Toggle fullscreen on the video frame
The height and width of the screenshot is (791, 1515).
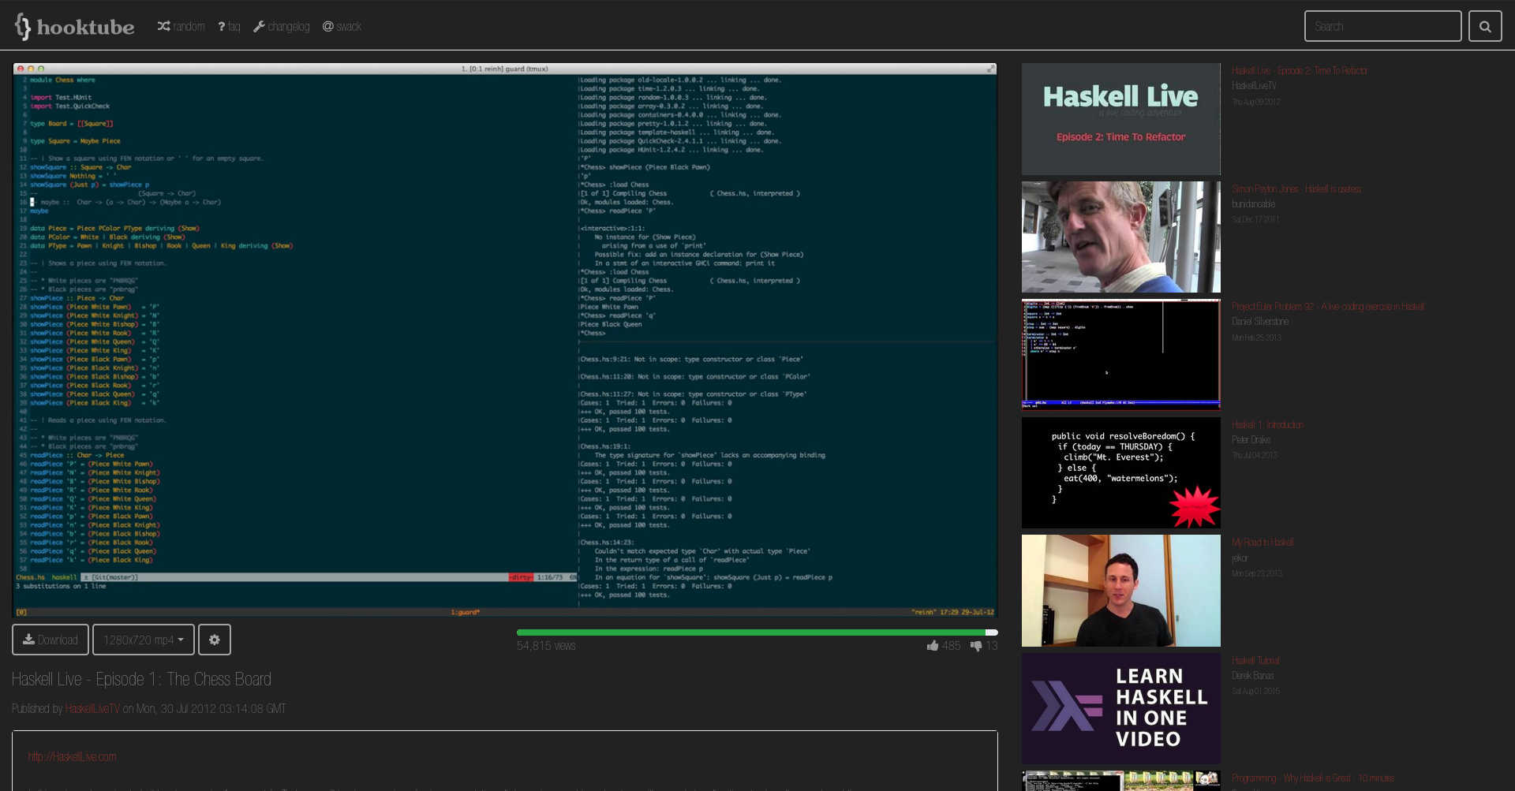pyautogui.click(x=991, y=68)
